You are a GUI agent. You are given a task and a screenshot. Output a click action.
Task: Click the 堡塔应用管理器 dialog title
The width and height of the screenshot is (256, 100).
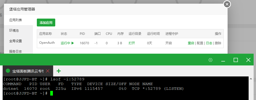(22, 9)
